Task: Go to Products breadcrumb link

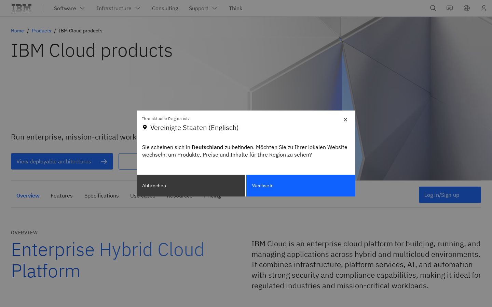Action: [41, 31]
